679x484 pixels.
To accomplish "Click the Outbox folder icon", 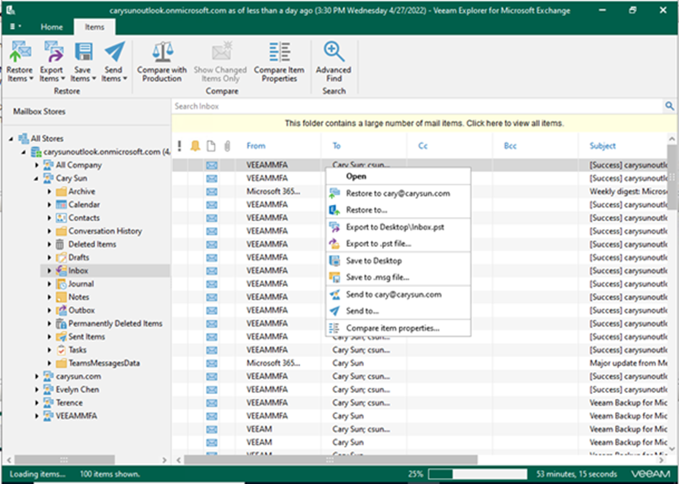I will click(61, 310).
